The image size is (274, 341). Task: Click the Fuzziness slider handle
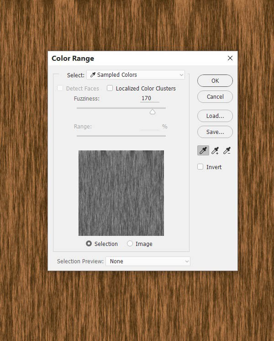click(x=153, y=112)
